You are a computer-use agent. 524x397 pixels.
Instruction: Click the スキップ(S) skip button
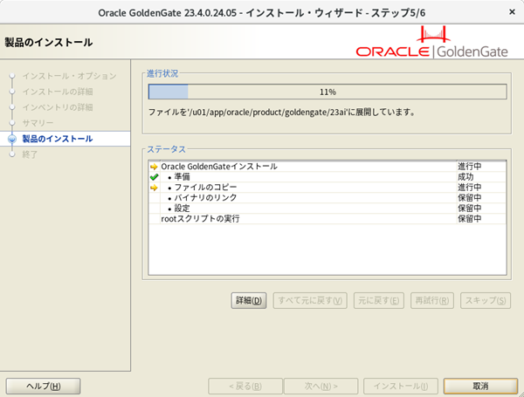[x=486, y=300]
